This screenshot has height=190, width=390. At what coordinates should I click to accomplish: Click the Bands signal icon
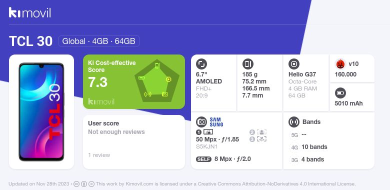[x=294, y=122]
